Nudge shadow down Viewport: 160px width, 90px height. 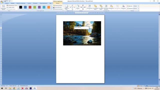coord(72,9)
